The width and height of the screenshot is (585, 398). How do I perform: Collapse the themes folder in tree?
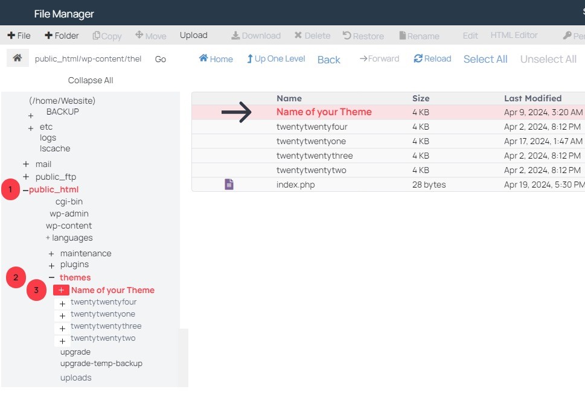51,277
